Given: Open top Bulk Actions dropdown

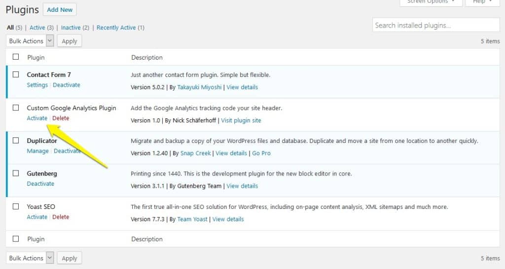Looking at the screenshot, I should (30, 41).
